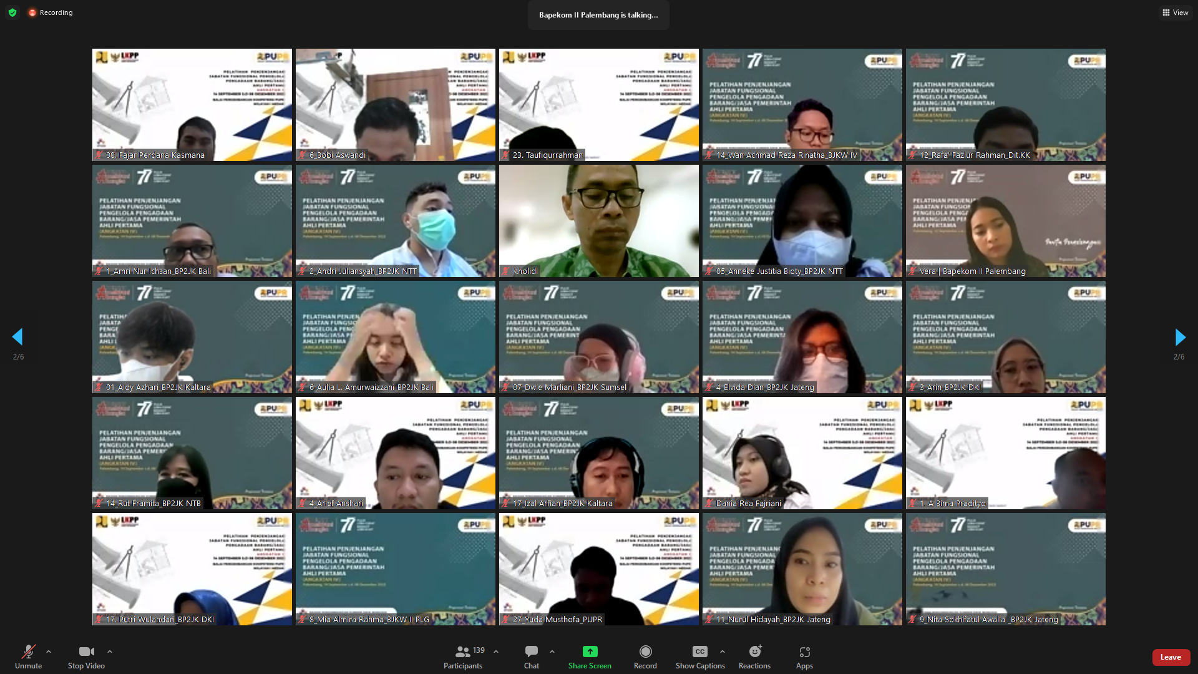Select tile of 2_Andri Juliansyah
The width and height of the screenshot is (1198, 674).
coord(396,221)
